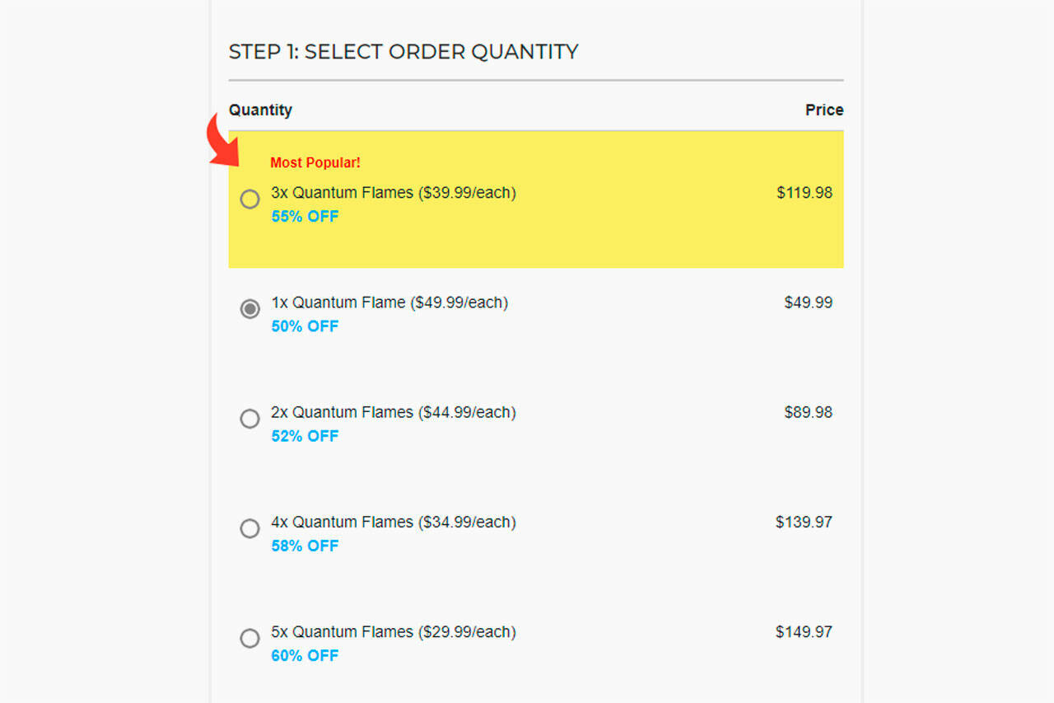
Task: Click the "55% OFF" discount text
Action: pyautogui.click(x=305, y=217)
